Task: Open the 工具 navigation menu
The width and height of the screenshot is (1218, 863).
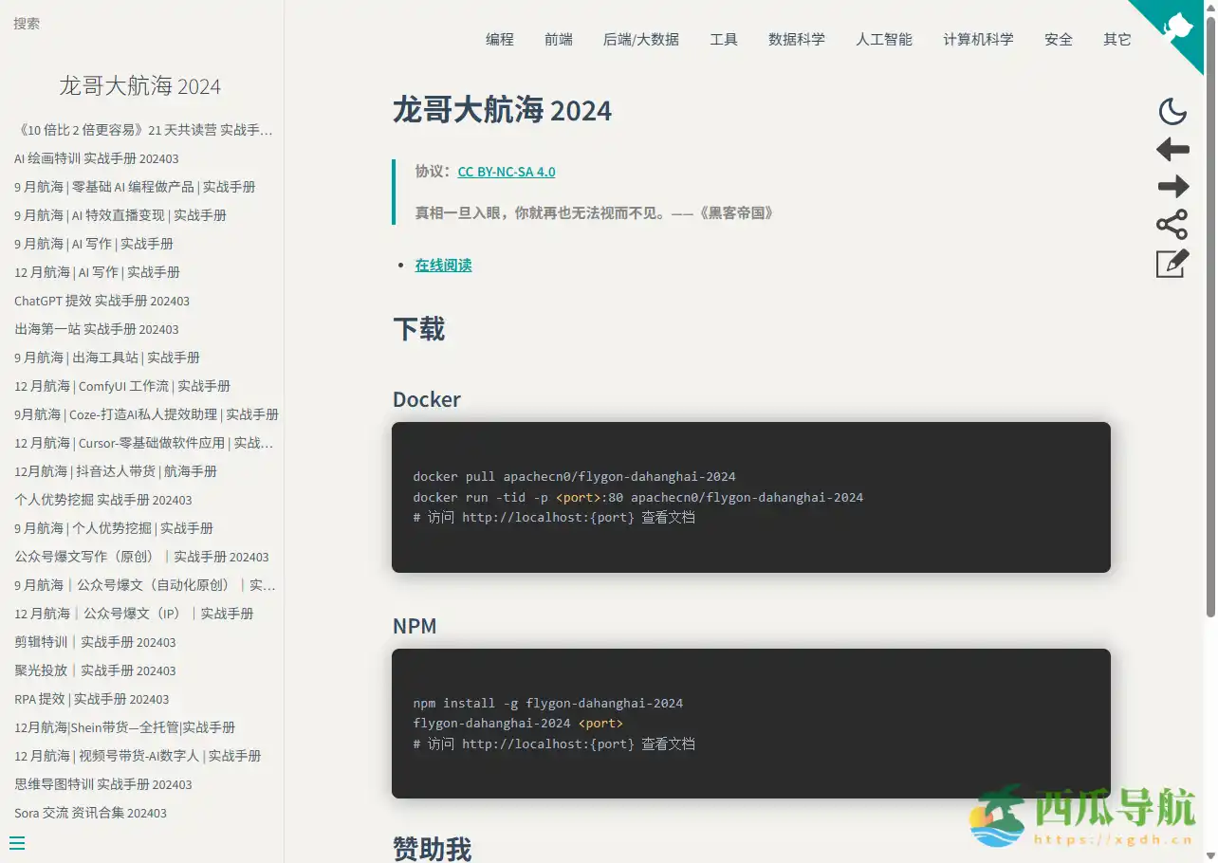Action: (x=724, y=39)
